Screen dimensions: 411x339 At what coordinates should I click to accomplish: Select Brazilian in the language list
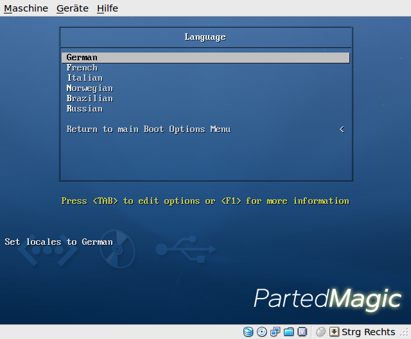tap(90, 99)
